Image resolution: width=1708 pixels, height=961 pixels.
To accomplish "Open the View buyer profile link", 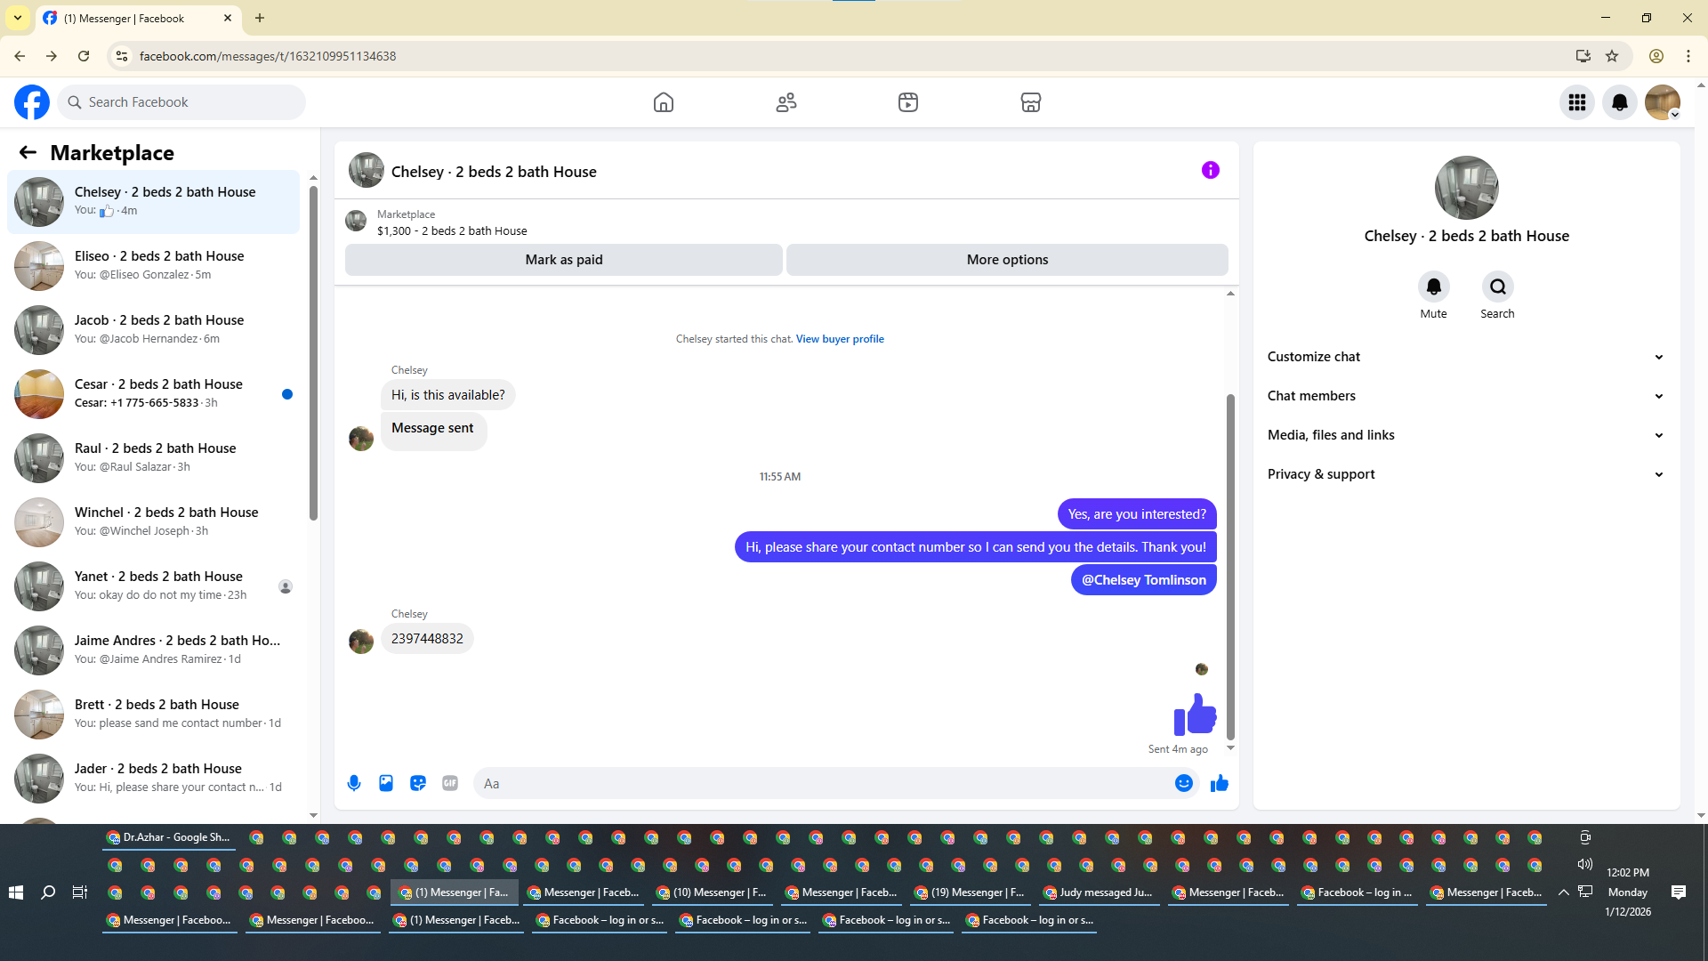I will 839,339.
